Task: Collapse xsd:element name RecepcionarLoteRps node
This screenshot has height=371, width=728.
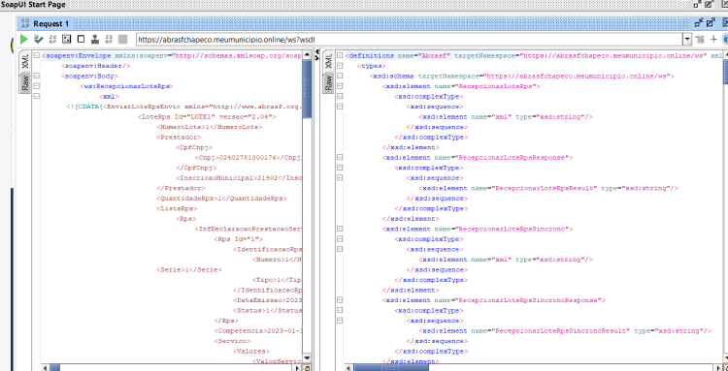Action: (340, 86)
